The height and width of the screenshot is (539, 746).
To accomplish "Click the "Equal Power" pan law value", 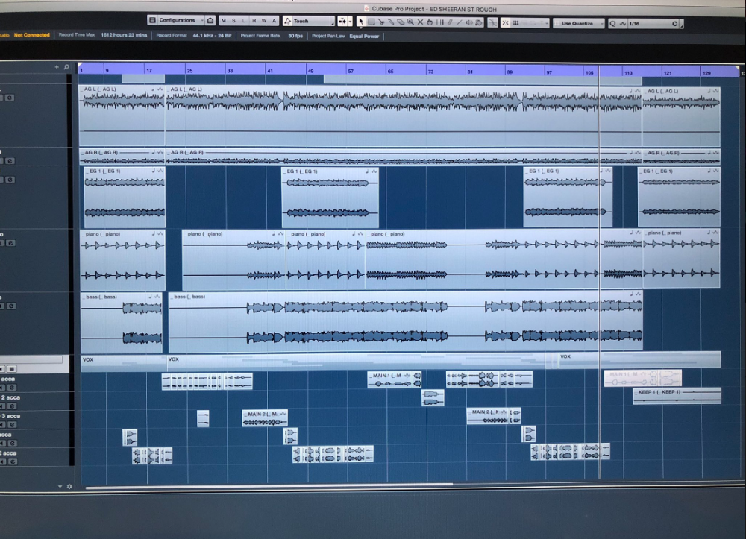I will (364, 36).
